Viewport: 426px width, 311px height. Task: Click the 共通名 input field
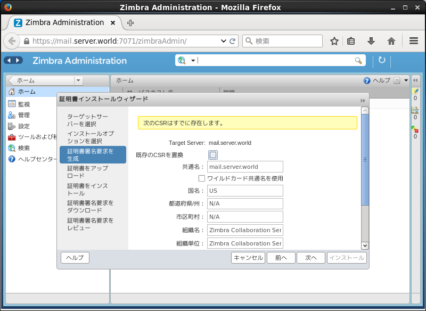pos(245,167)
